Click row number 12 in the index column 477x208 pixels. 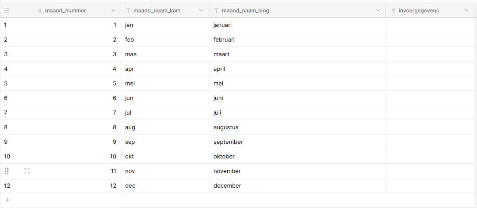[7, 186]
